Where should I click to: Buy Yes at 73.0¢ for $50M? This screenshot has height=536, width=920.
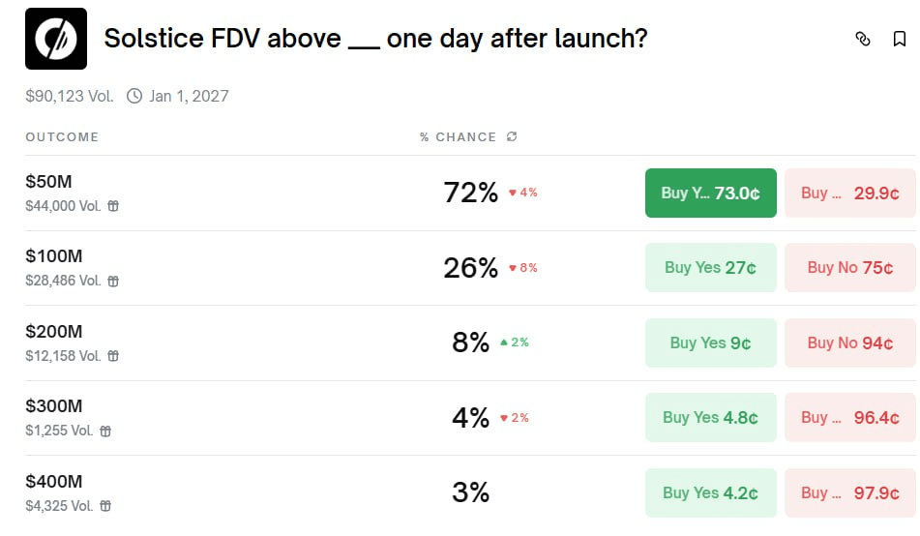pos(710,193)
